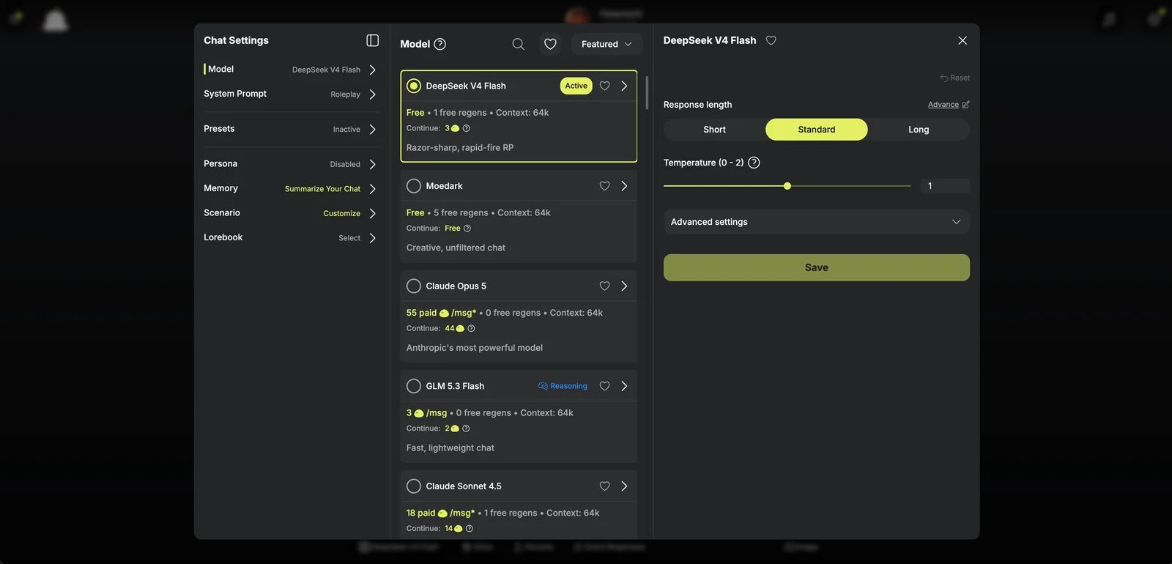This screenshot has height=564, width=1172.
Task: Click "Creative, unfiltered chat" description
Action: [456, 248]
